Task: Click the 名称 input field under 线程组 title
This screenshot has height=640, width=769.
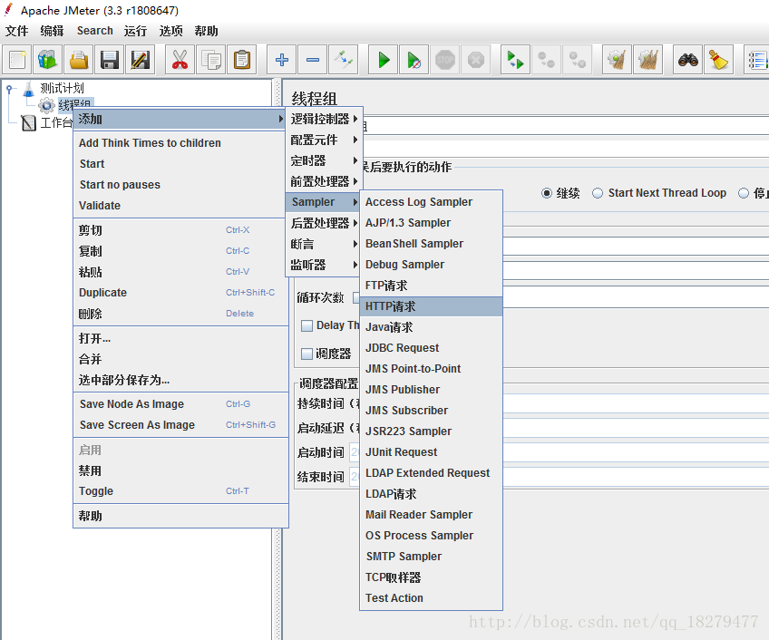Action: pyautogui.click(x=568, y=126)
